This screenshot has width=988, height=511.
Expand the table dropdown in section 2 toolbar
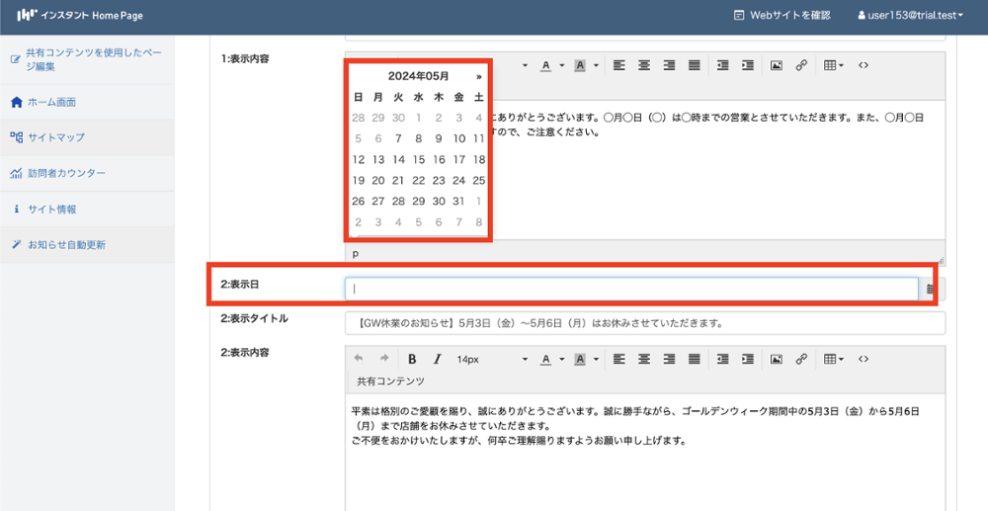pyautogui.click(x=834, y=359)
